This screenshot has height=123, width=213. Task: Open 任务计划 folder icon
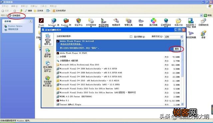(178, 22)
